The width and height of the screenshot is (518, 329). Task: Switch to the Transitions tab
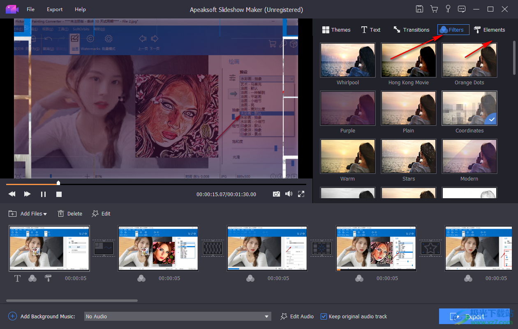[412, 30]
